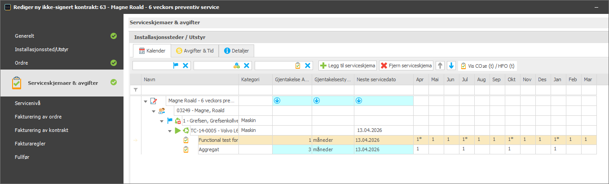The image size is (609, 184).
Task: Click into the equipment filter input field
Action: click(213, 66)
